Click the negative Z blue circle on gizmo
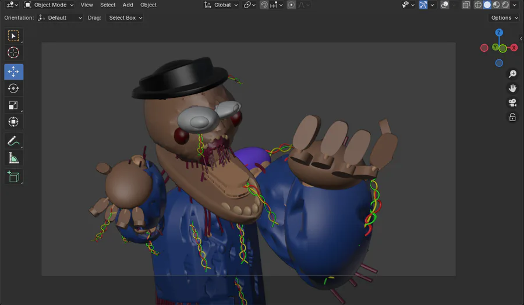This screenshot has width=524, height=305. 499,63
